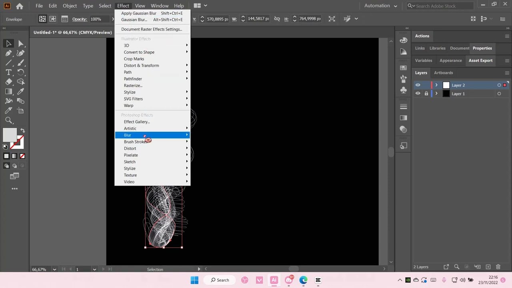This screenshot has height=288, width=512.
Task: Change screen mode icon in toolbar
Action: coord(14,176)
